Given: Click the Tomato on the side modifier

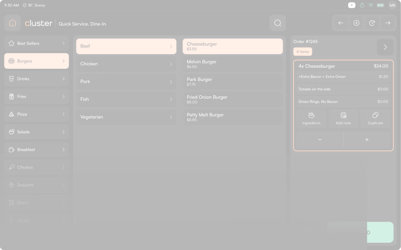Looking at the screenshot, I should (343, 89).
